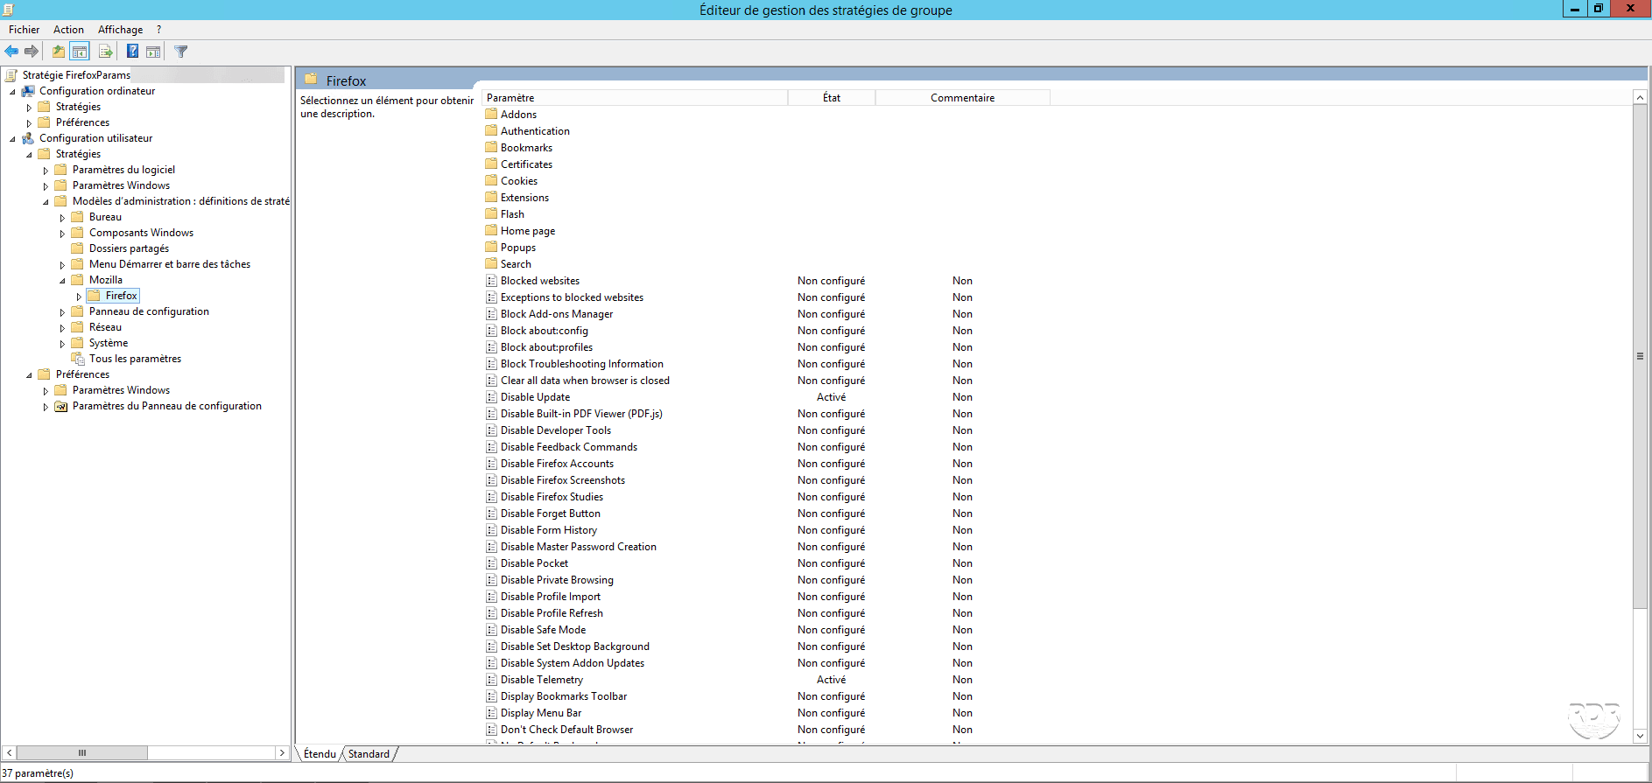Click the Configuration ordinateur computer icon
This screenshot has width=1652, height=783.
pyautogui.click(x=28, y=91)
